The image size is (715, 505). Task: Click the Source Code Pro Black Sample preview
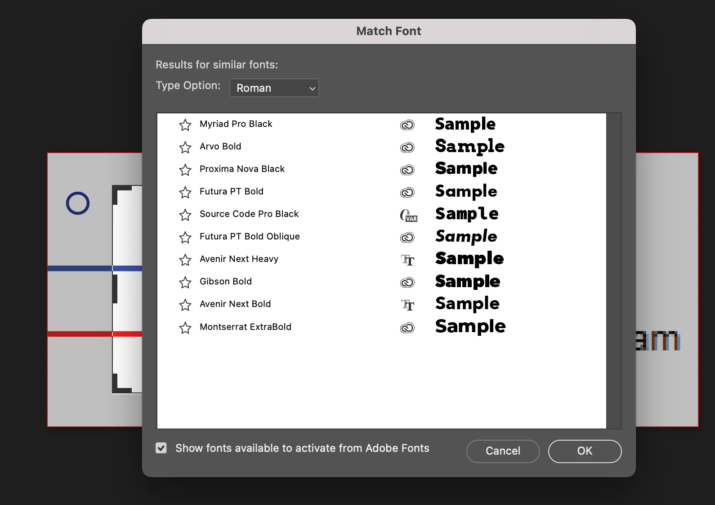click(467, 214)
